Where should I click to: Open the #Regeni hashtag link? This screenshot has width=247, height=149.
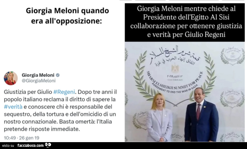point(64,92)
